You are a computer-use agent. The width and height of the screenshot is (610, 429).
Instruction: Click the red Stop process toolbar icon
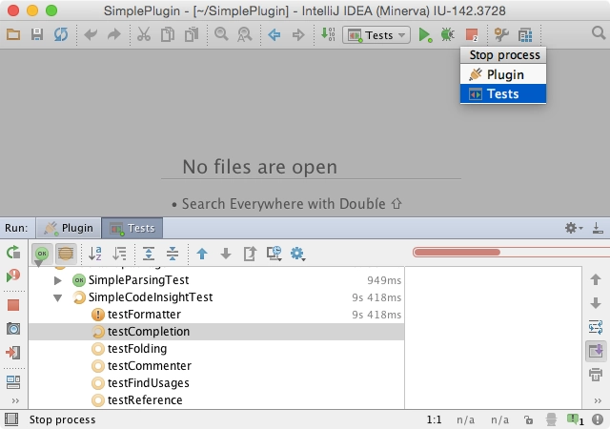coord(472,34)
